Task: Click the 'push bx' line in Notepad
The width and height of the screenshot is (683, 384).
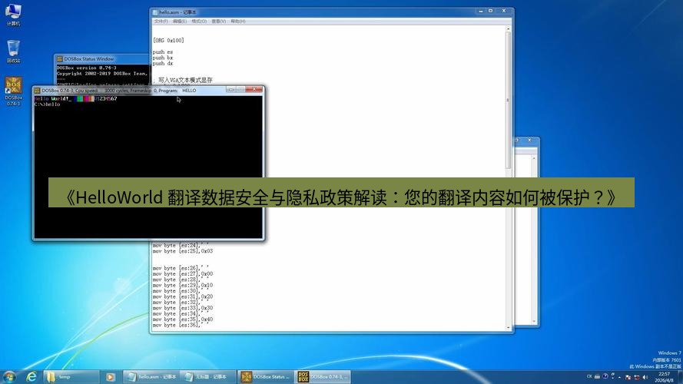Action: point(162,58)
